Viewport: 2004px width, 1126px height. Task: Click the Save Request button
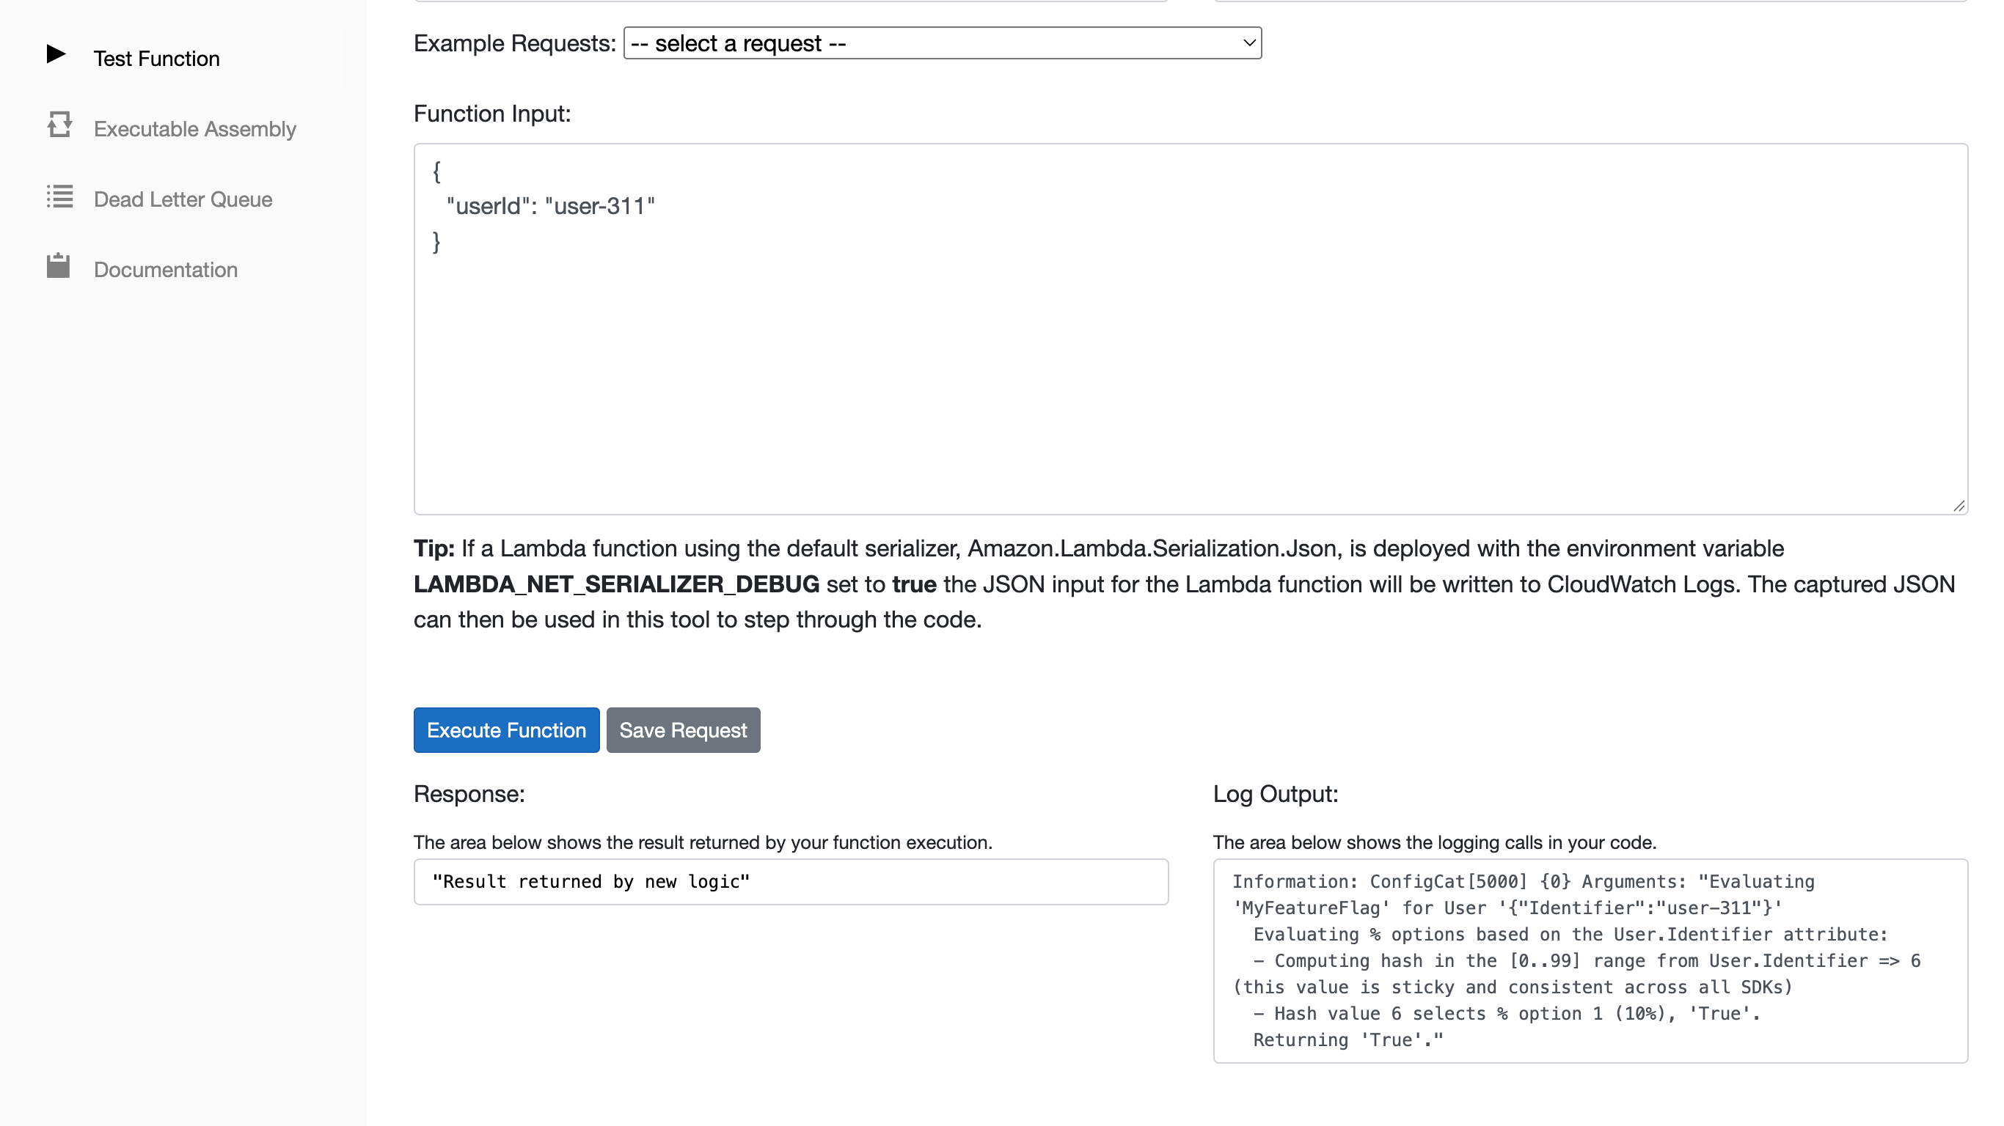tap(683, 730)
